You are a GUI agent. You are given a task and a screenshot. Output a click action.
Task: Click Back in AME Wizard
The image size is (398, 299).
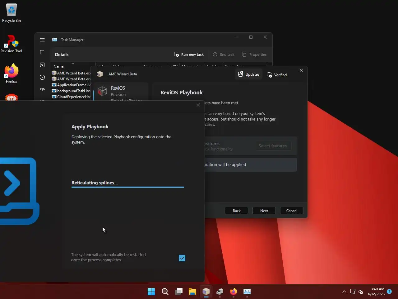click(237, 211)
